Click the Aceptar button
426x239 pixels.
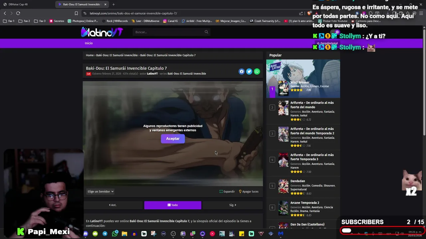pyautogui.click(x=173, y=139)
